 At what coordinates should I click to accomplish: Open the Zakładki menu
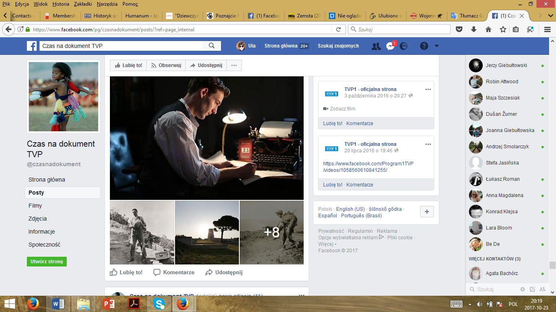(83, 4)
